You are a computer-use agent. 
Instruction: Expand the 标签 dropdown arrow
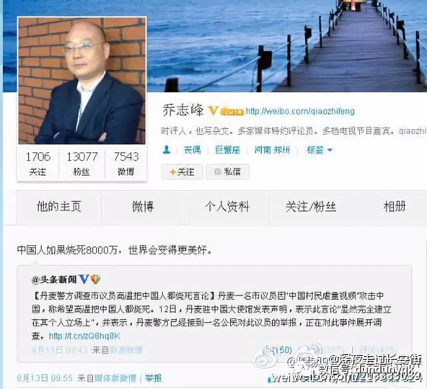click(330, 150)
